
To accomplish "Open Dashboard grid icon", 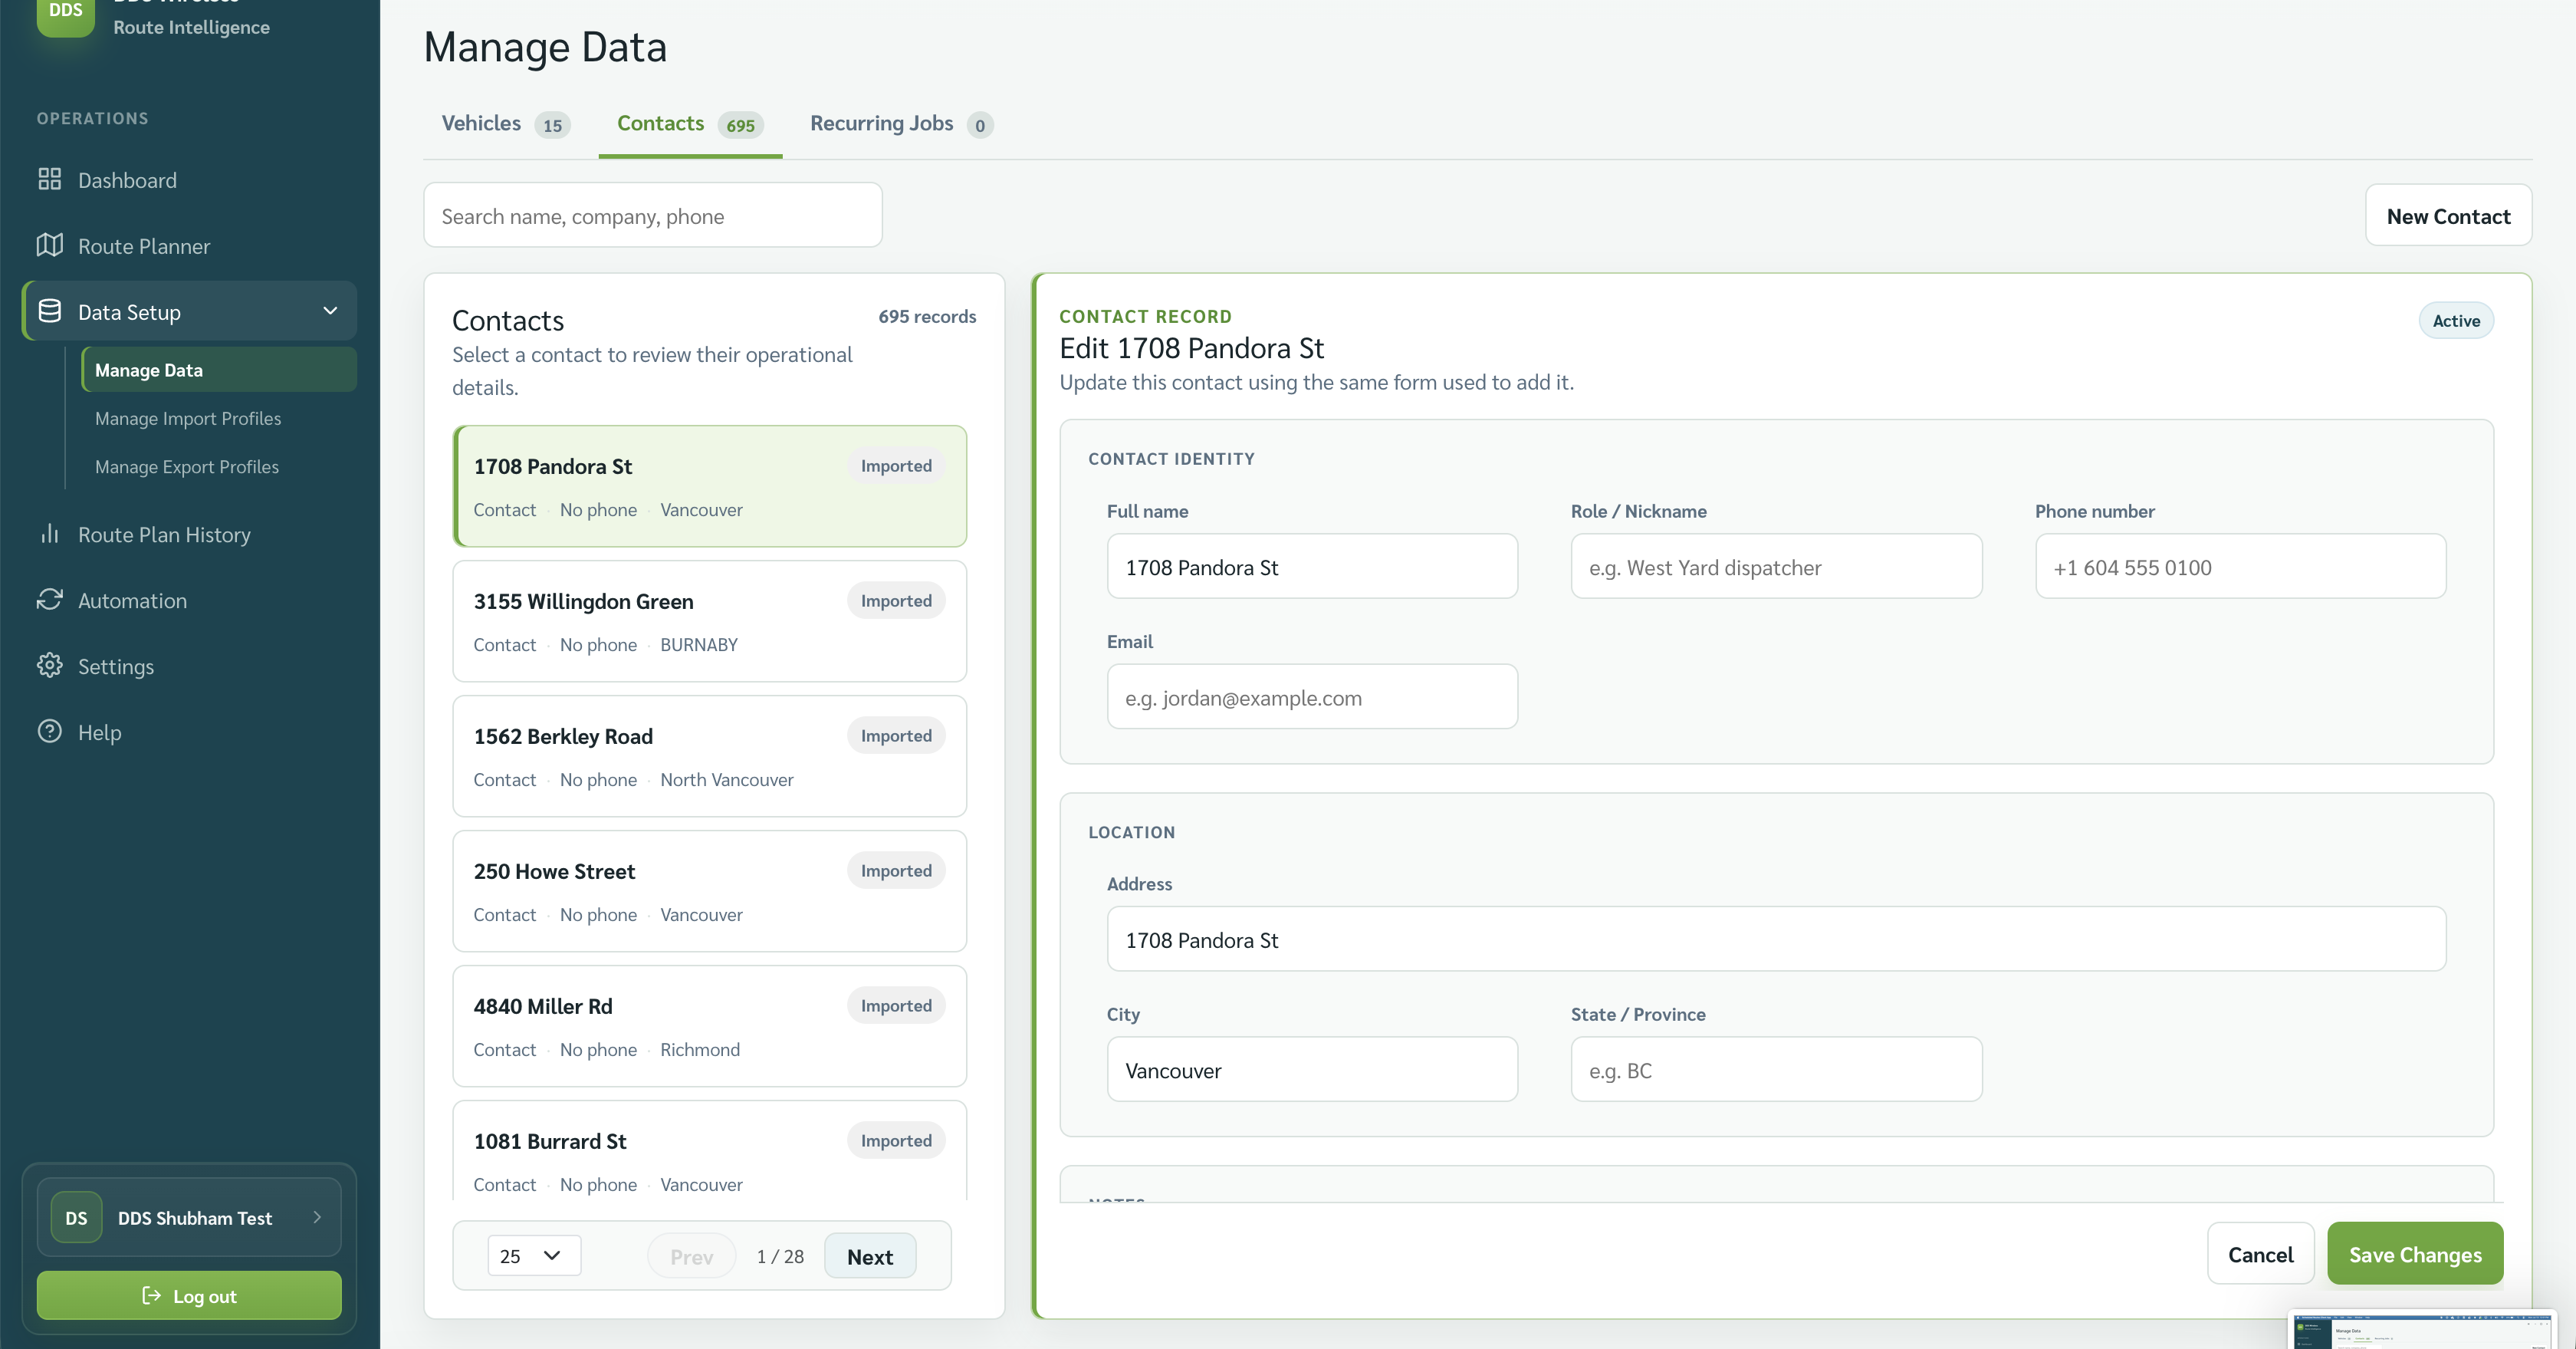I will point(50,179).
